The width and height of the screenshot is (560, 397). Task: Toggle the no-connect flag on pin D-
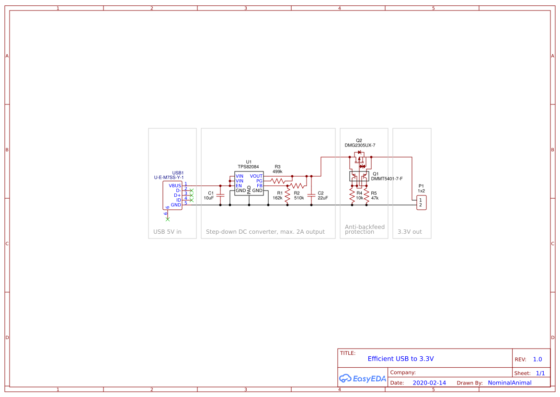tap(192, 190)
